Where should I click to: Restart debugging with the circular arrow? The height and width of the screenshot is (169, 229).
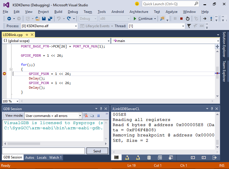(x=188, y=19)
